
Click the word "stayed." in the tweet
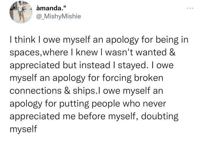(133, 66)
